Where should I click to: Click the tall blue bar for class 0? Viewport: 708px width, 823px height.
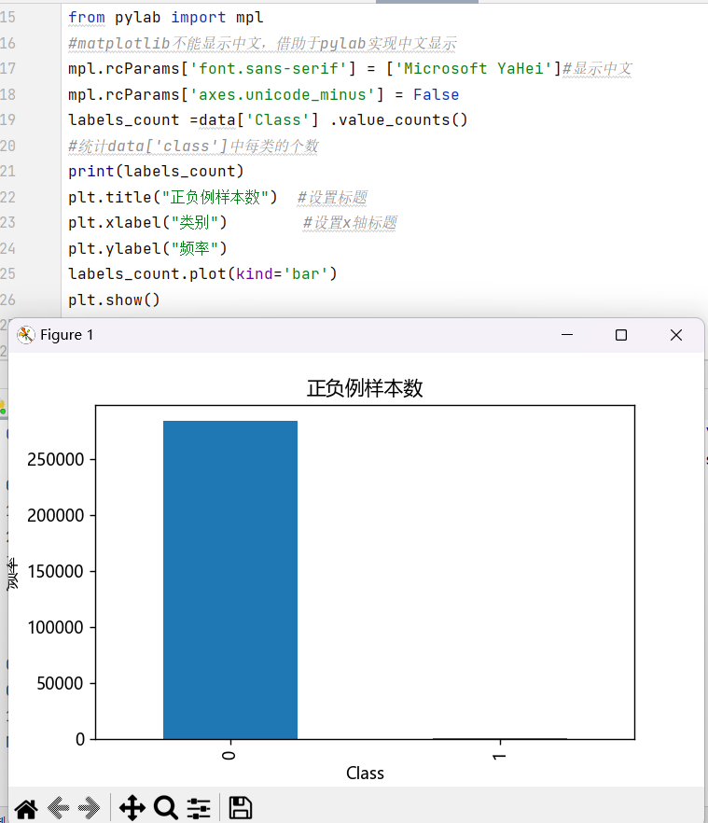tap(230, 580)
